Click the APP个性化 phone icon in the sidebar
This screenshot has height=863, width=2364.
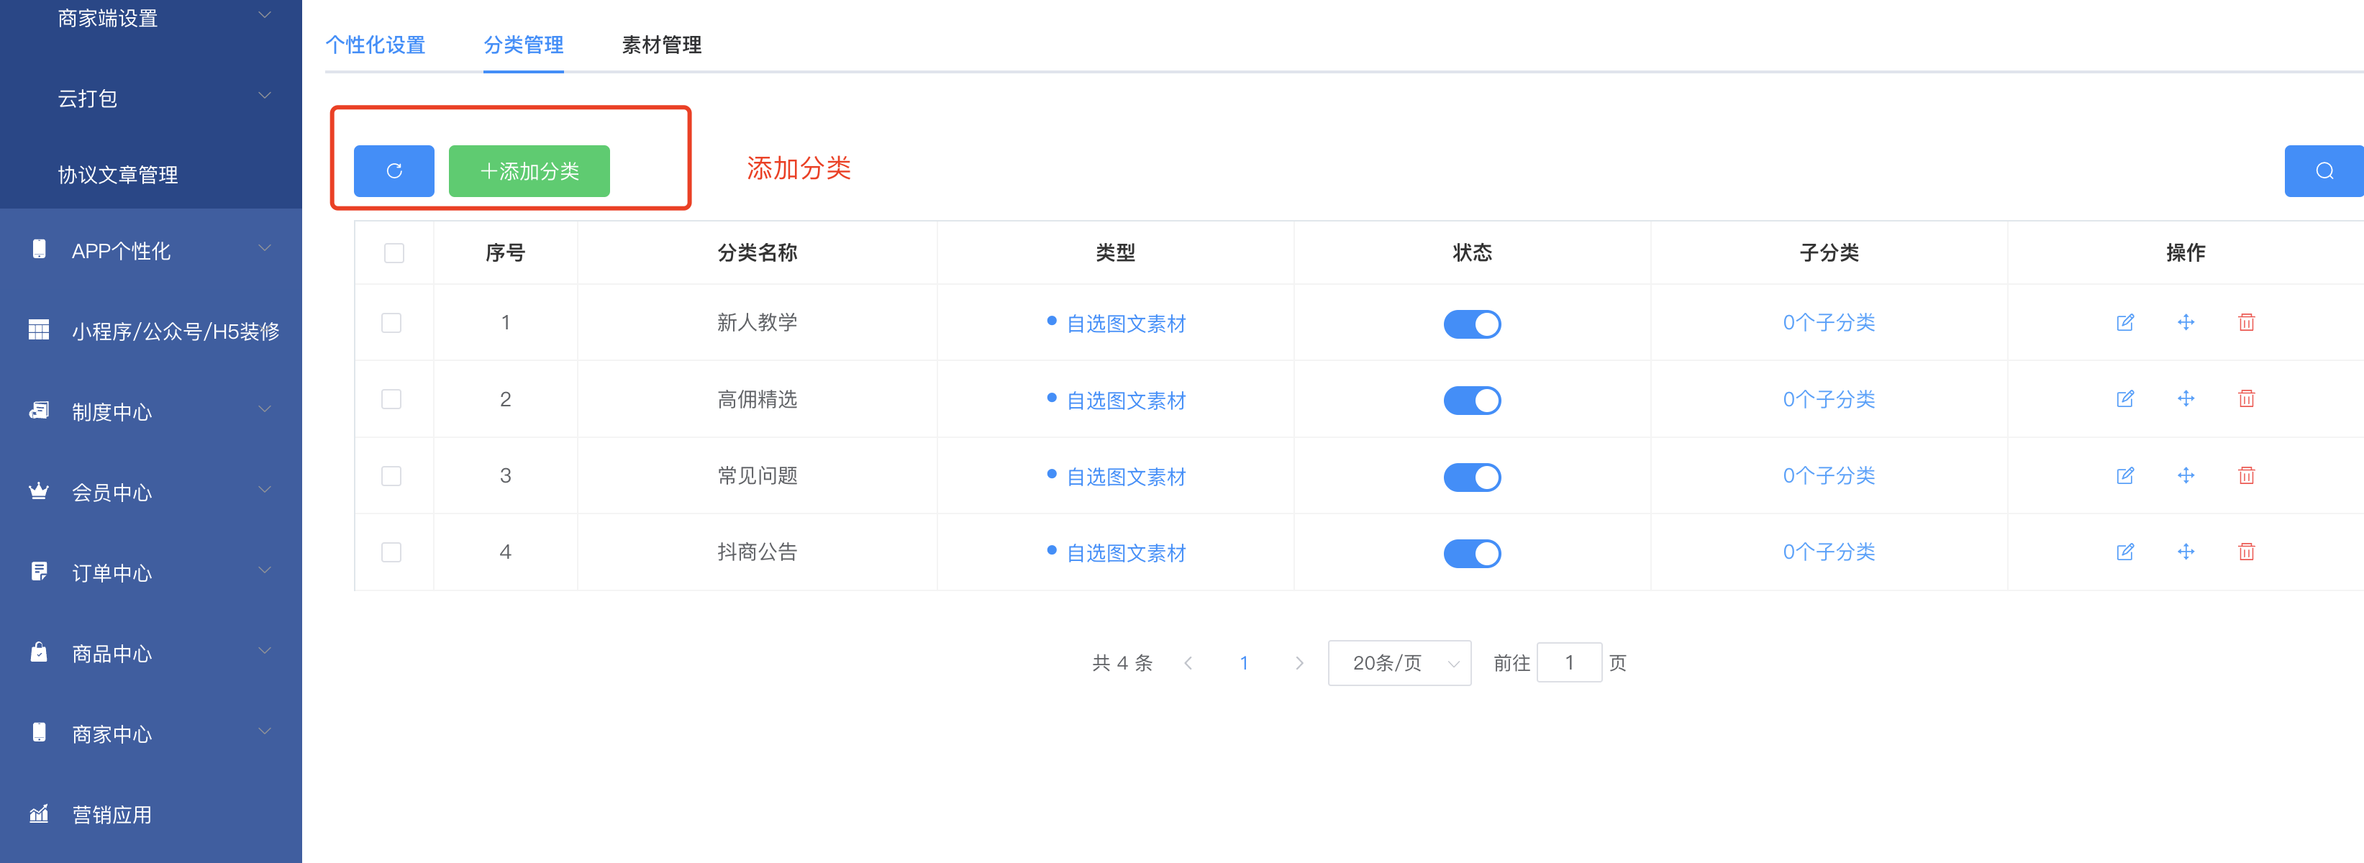(x=39, y=249)
